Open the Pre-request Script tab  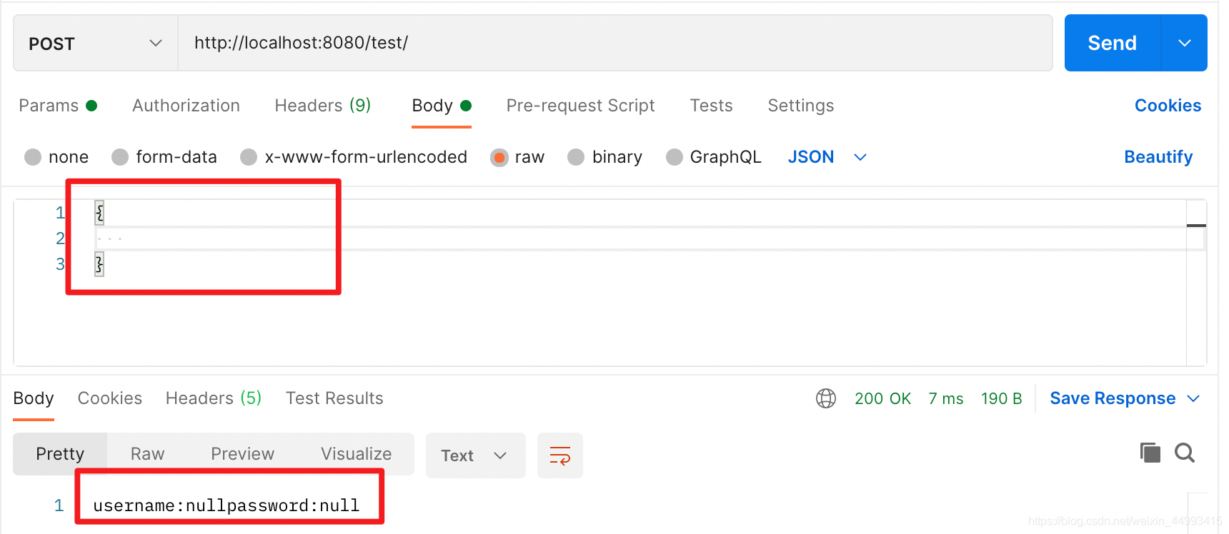pyautogui.click(x=580, y=106)
